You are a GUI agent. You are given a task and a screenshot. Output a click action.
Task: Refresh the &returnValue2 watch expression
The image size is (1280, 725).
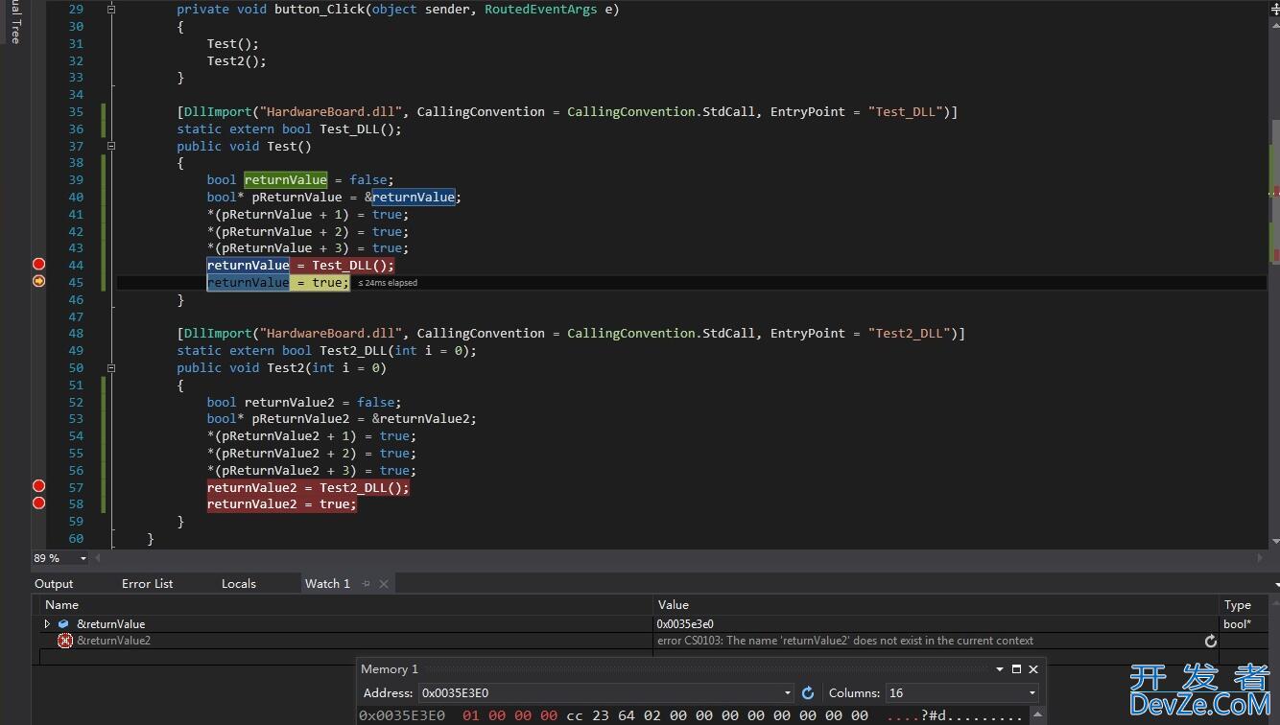[x=1211, y=641]
